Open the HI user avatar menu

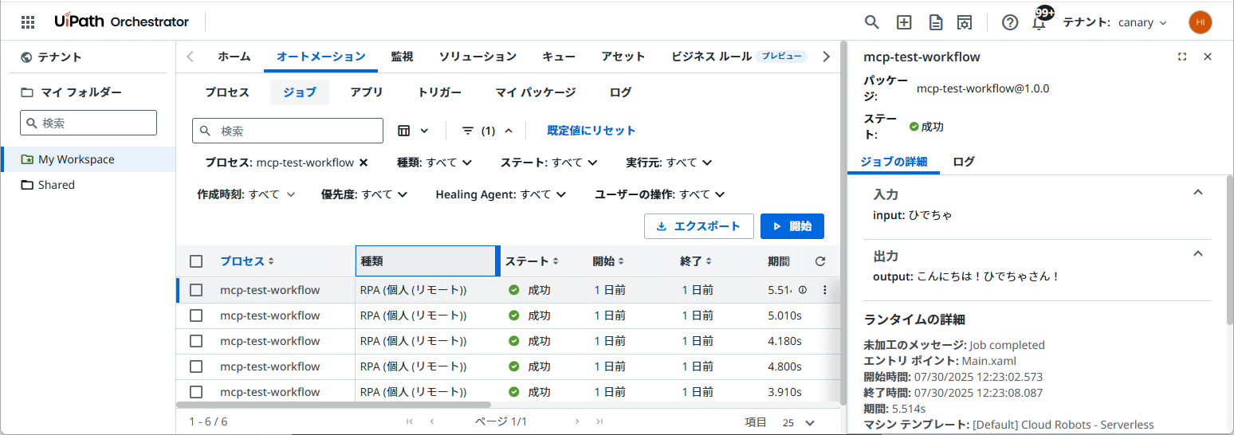(1200, 22)
